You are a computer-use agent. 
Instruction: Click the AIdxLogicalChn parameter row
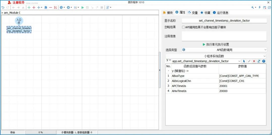pos(216,81)
